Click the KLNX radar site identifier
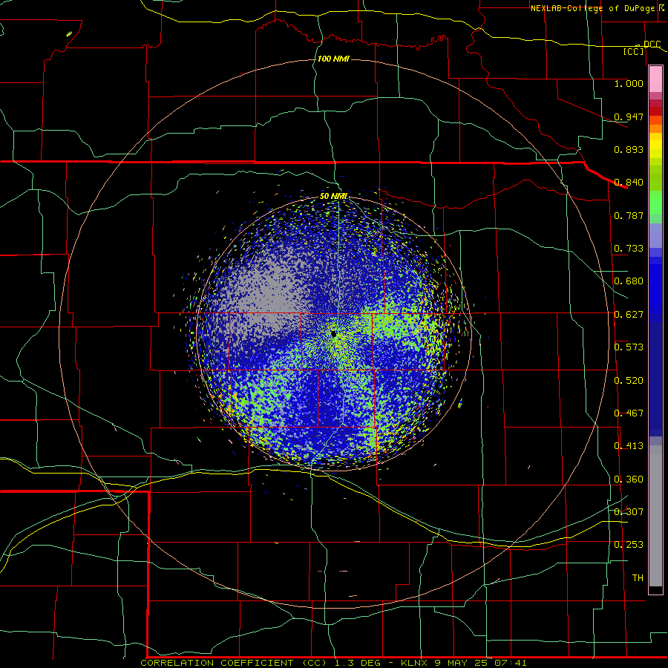Screen dimensions: 668x668 [x=415, y=663]
